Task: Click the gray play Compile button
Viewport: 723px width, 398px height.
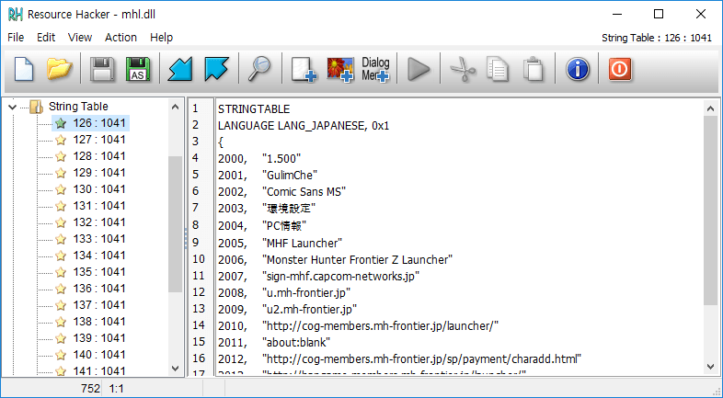Action: click(x=419, y=69)
